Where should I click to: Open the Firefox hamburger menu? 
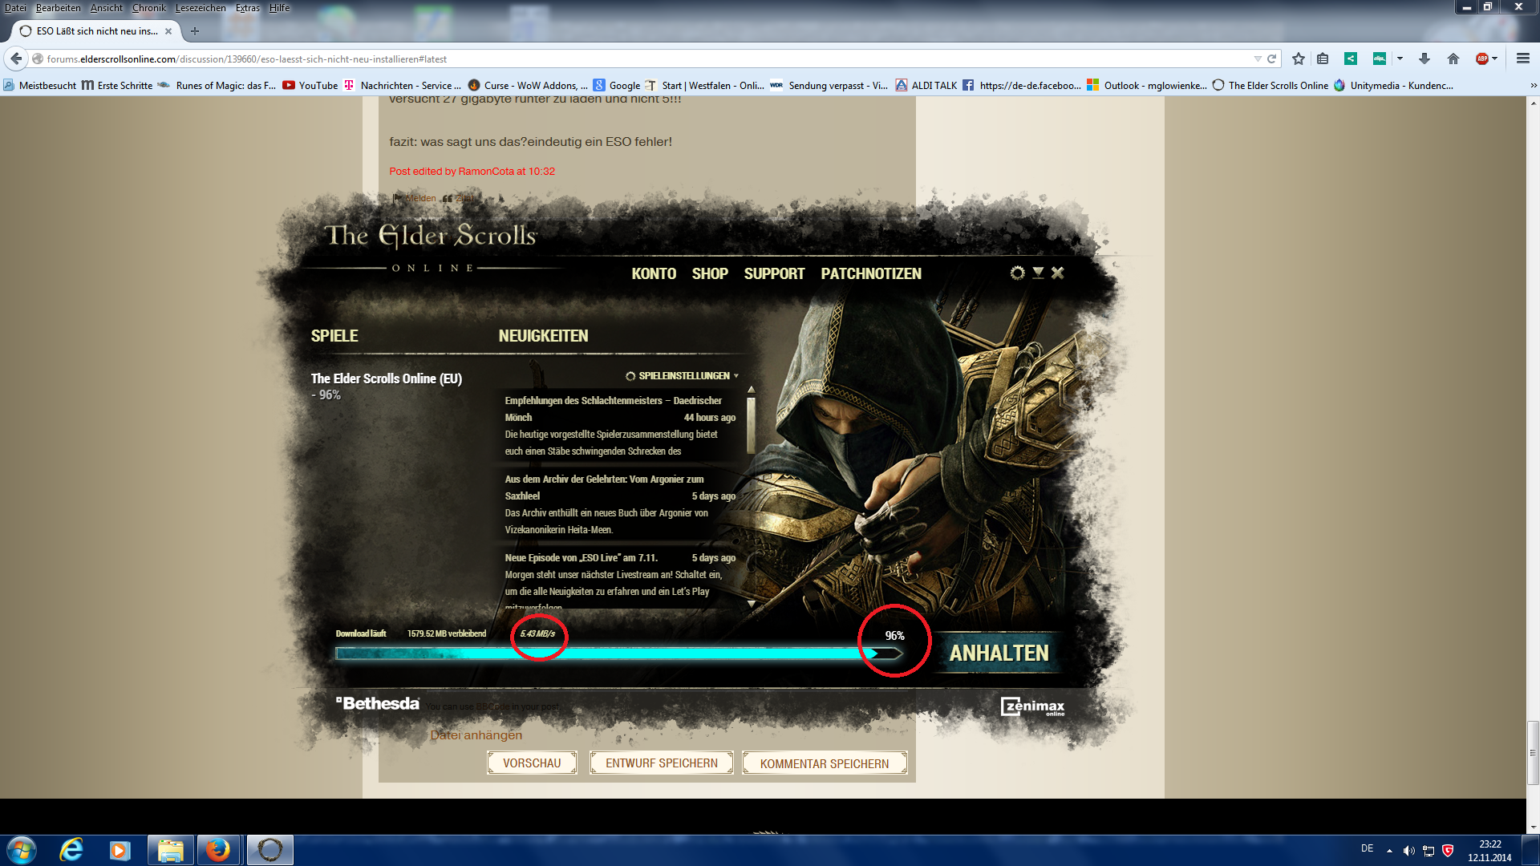pos(1523,59)
